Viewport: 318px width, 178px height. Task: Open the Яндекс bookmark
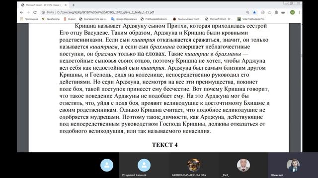(70, 19)
